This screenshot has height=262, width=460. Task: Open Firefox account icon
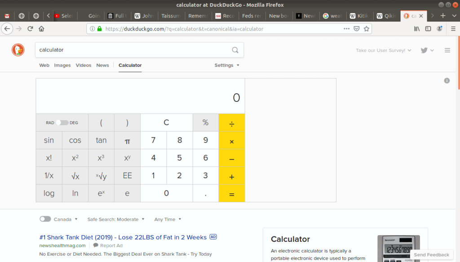click(439, 29)
